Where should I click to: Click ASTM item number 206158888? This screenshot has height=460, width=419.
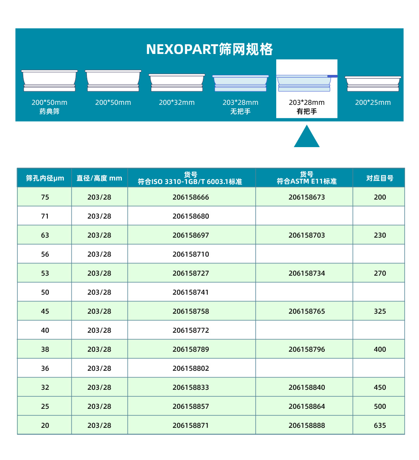click(307, 425)
